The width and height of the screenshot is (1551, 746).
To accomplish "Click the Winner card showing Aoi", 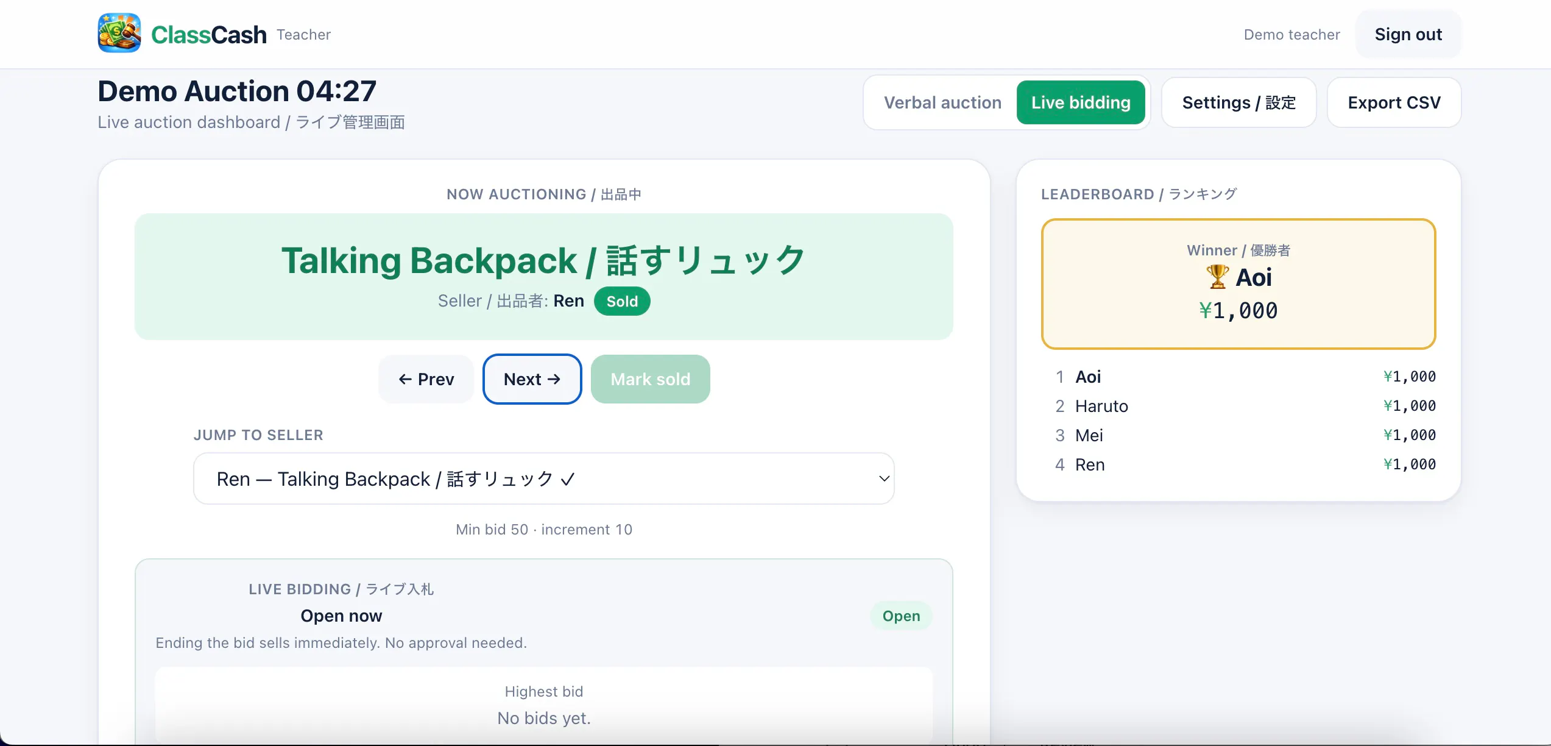I will click(x=1238, y=284).
